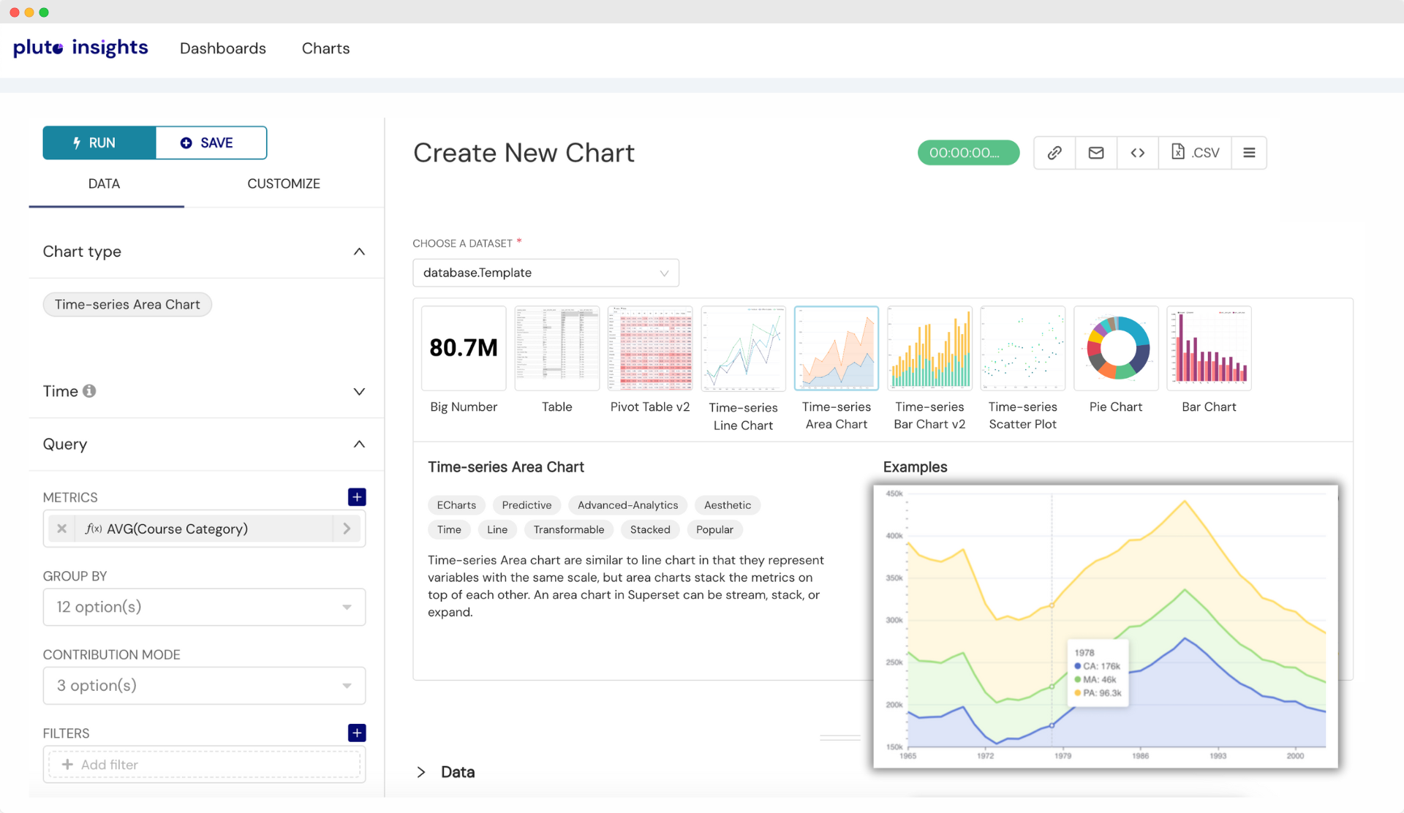
Task: Switch to the CUSTOMIZE tab
Action: click(x=284, y=184)
